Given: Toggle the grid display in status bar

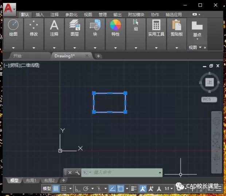Looking at the screenshot, I should pos(56,189).
